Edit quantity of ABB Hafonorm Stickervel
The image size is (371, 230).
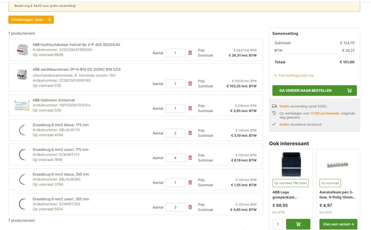(175, 108)
